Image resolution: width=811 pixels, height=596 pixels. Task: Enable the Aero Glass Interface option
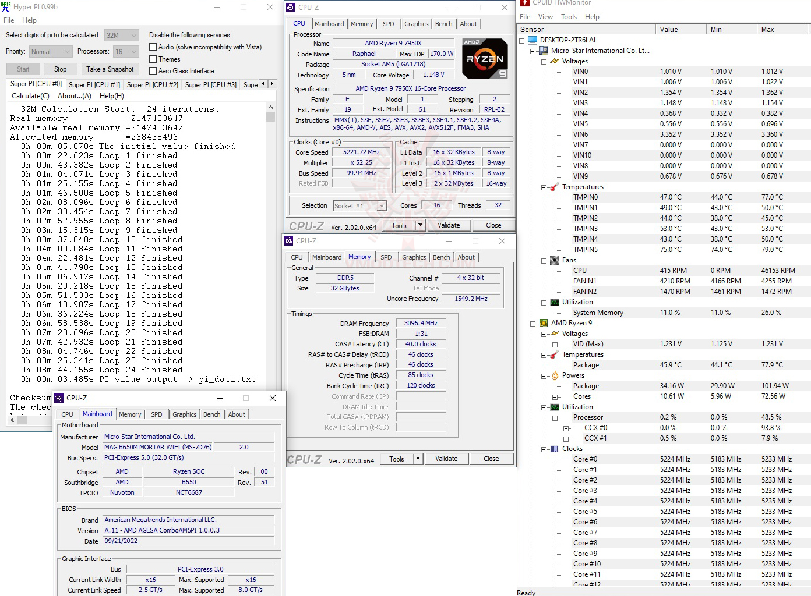click(152, 70)
